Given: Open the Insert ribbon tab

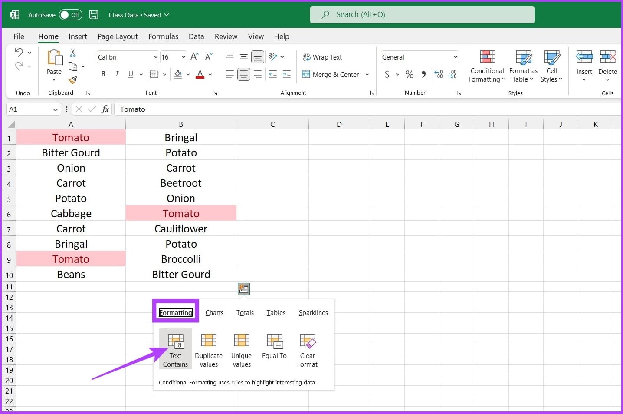Looking at the screenshot, I should coord(78,36).
